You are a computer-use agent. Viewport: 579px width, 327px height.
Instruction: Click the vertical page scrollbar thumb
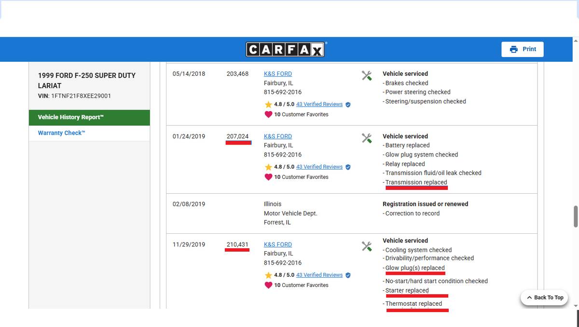[x=575, y=216]
